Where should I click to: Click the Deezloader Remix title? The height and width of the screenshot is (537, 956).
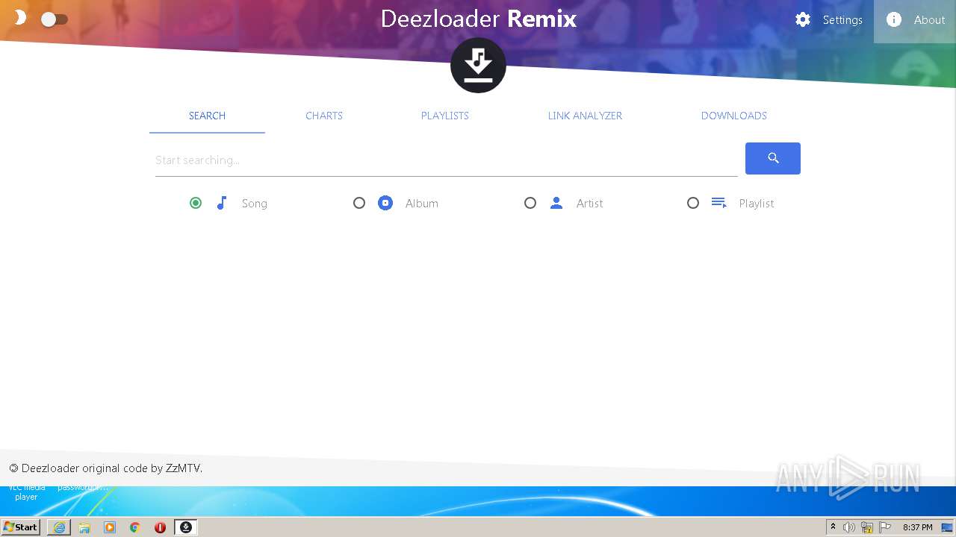coord(479,19)
